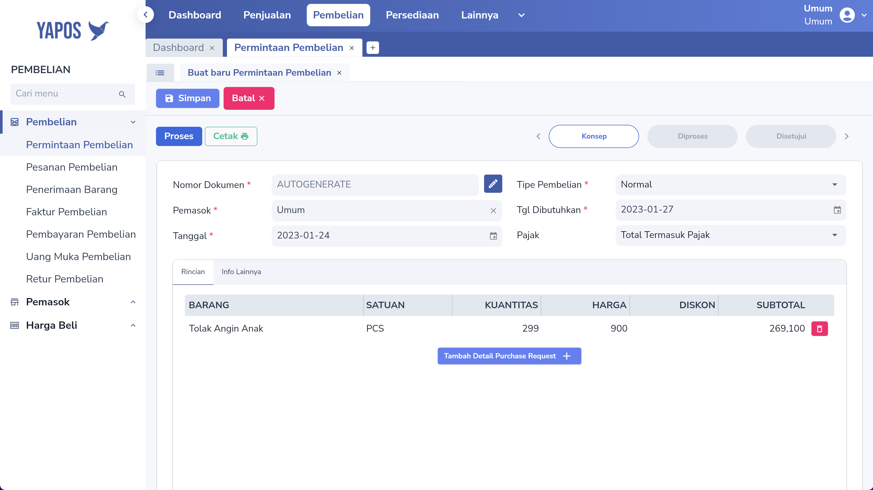Focus the Cari menu search field
Viewport: 873px width, 490px height.
coord(73,94)
